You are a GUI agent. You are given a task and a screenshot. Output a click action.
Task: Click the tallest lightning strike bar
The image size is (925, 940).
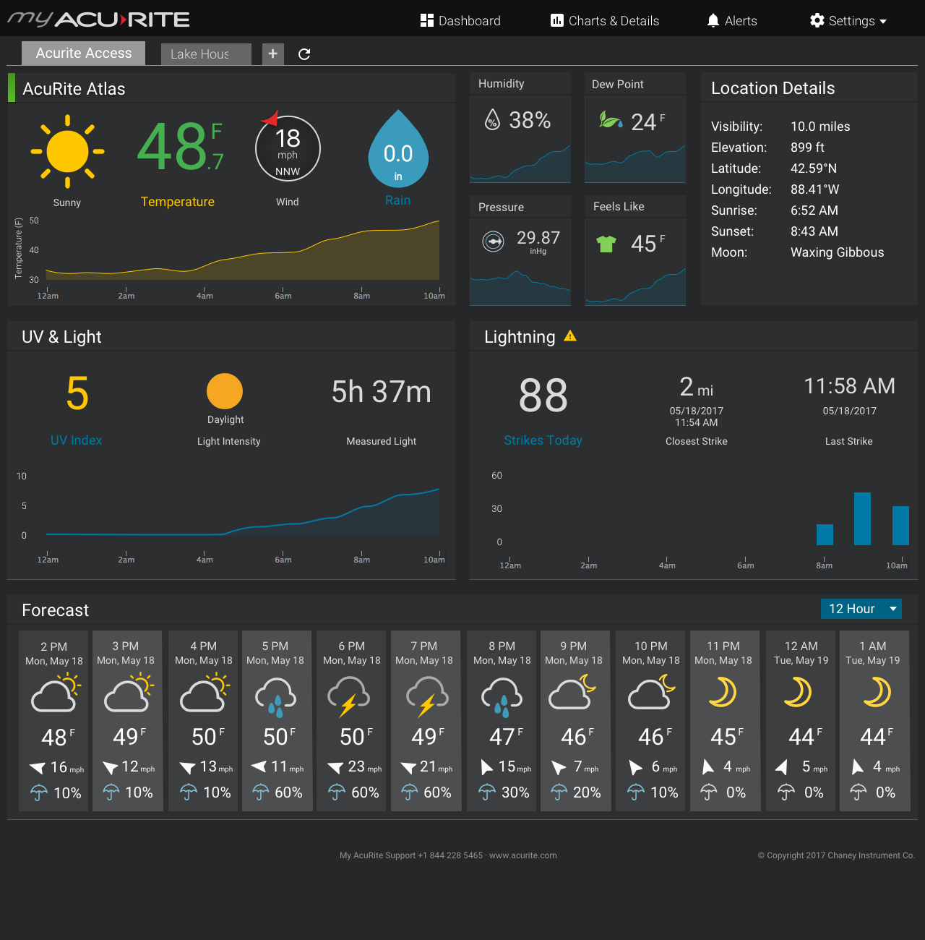[x=862, y=518]
